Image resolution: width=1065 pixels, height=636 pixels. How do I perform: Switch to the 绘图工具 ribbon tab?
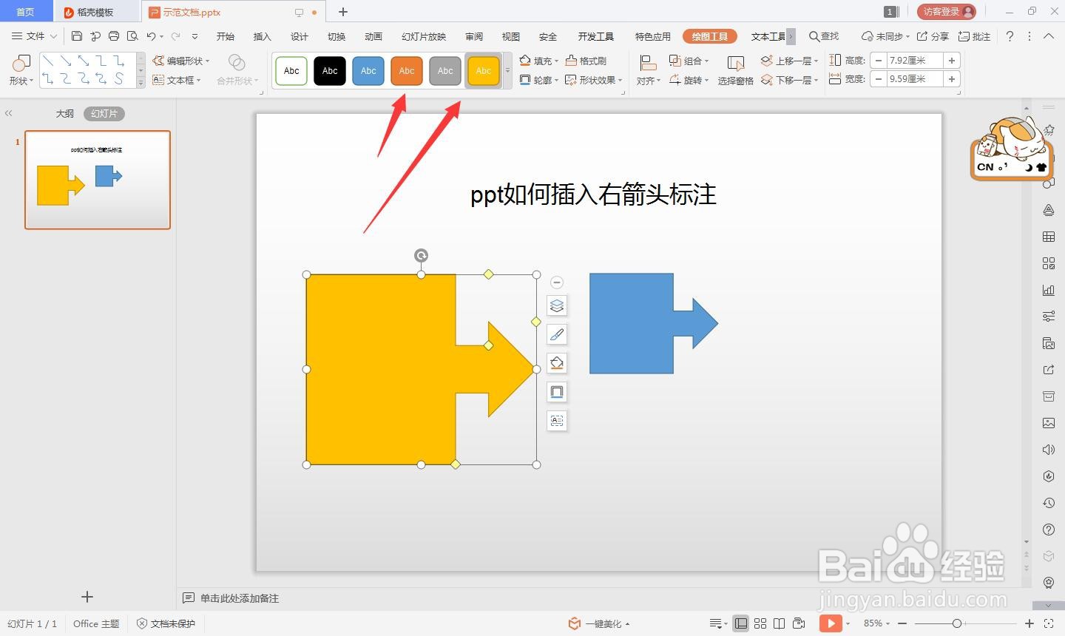pyautogui.click(x=709, y=35)
